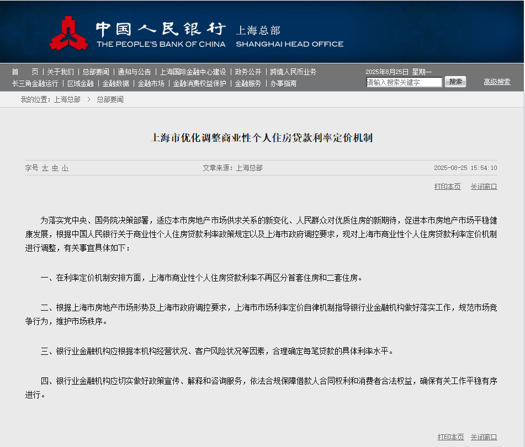Image resolution: width=525 pixels, height=447 pixels.
Task: Click the header date 2025年8月25日 星期一
Action: [399, 72]
